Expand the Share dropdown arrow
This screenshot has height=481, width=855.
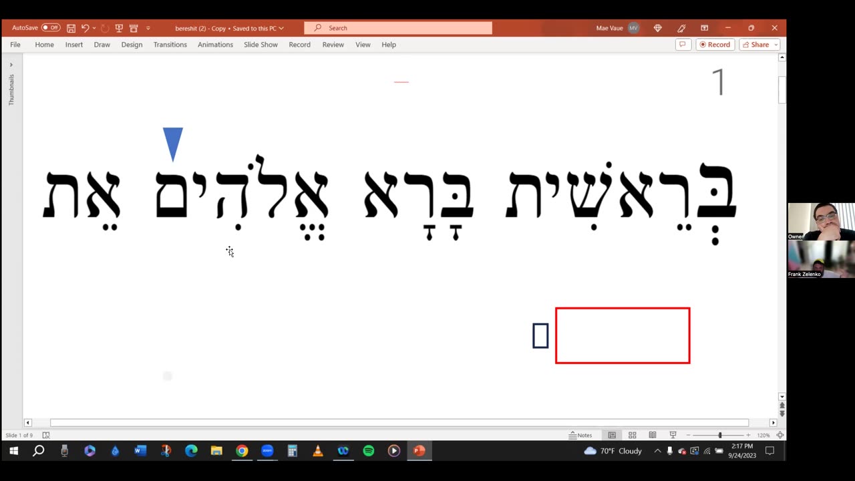coord(776,45)
